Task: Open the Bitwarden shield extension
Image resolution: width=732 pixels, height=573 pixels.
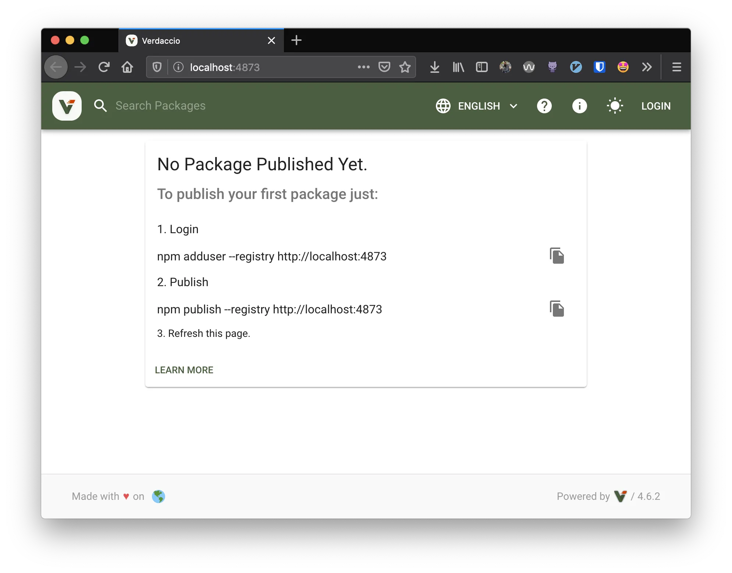Action: pyautogui.click(x=599, y=67)
